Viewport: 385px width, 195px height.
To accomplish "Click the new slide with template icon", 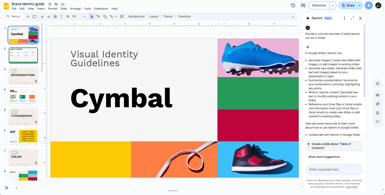I will (x=34, y=16).
